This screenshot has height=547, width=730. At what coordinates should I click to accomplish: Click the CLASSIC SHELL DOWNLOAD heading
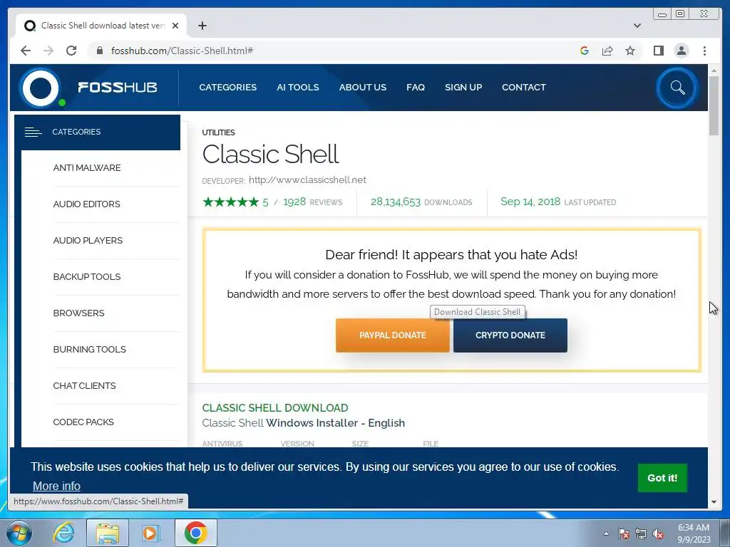pos(275,408)
